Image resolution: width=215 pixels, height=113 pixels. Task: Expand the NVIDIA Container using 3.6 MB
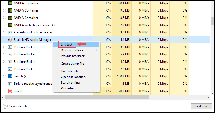click(4, 18)
